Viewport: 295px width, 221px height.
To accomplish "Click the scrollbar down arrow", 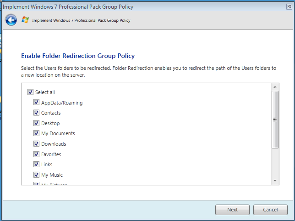I will pos(275,181).
